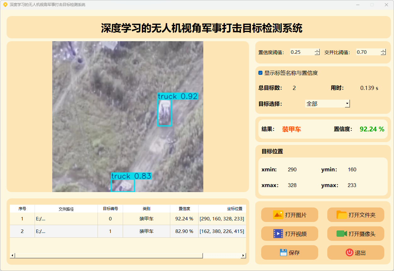Screen dimensions: 394x271
Task: Decrease the IoU threshold with down arrow
Action: pyautogui.click(x=383, y=54)
